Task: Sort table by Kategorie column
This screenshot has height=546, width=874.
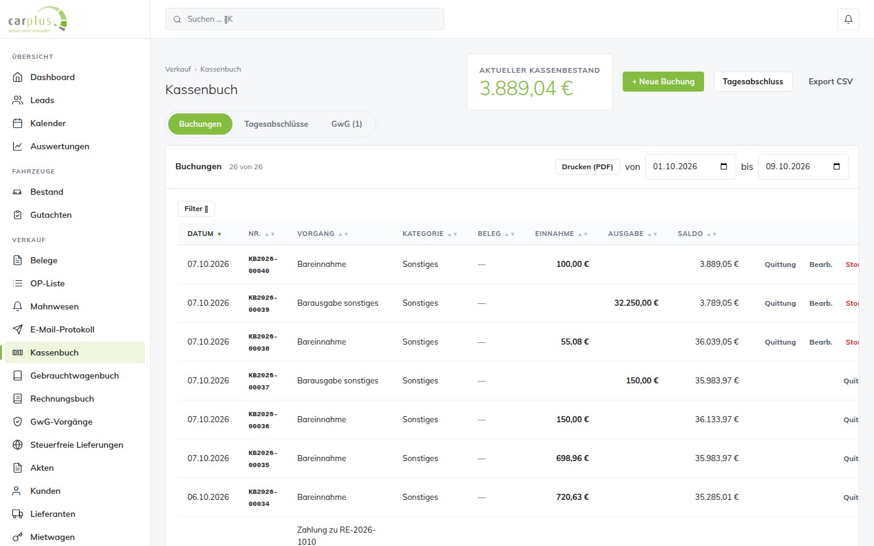Action: 430,234
